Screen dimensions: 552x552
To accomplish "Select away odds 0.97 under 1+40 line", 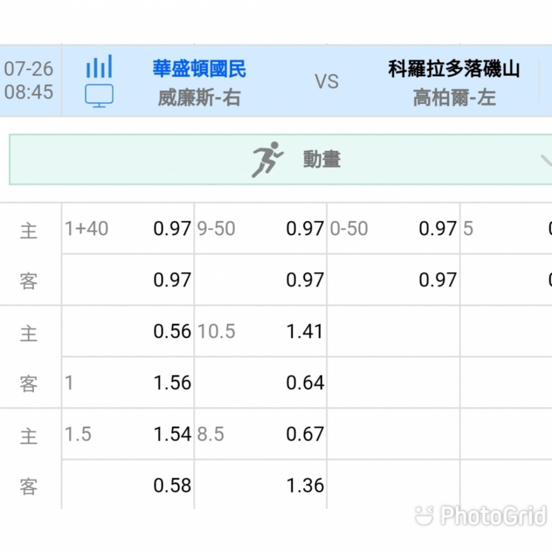I will click(x=172, y=280).
